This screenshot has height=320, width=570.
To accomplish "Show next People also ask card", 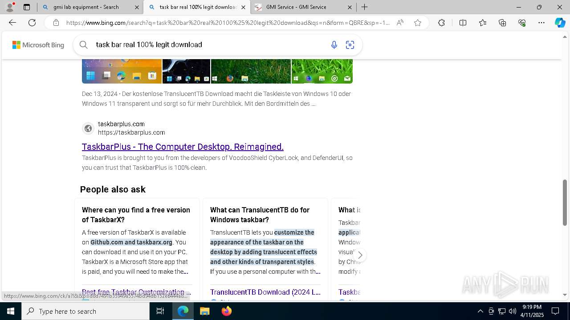I will 360,256.
